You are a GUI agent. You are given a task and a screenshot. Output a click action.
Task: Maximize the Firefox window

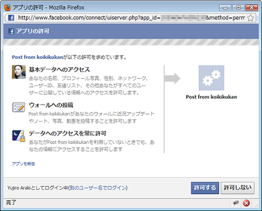click(x=239, y=8)
